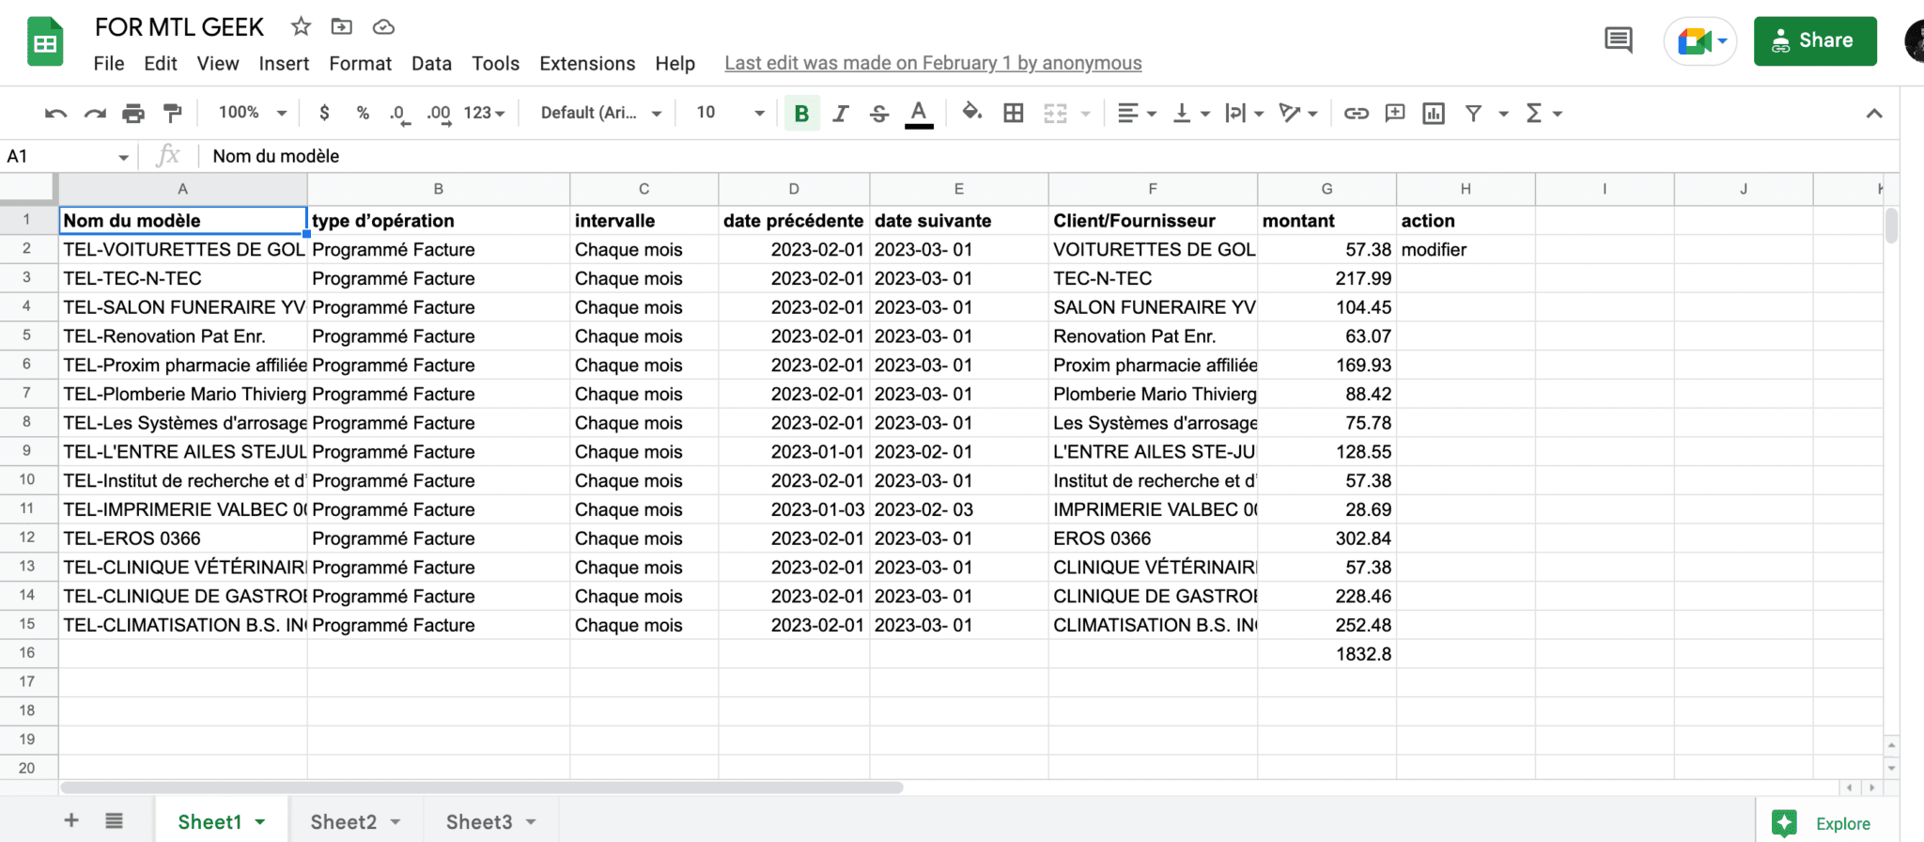Viewport: 1924px width, 842px height.
Task: Open horizontal align dropdown
Action: pyautogui.click(x=1137, y=114)
